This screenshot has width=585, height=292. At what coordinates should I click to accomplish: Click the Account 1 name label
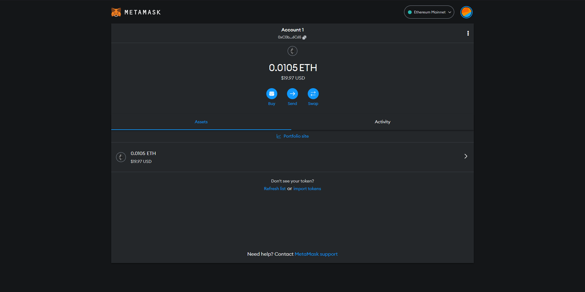292,30
